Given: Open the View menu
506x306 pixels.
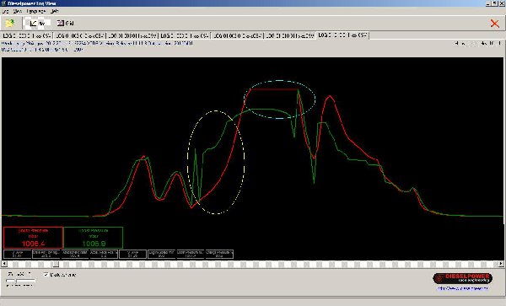Looking at the screenshot, I should coord(17,11).
